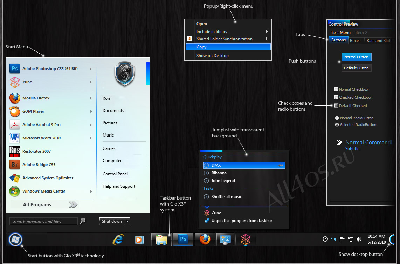Open Windows Media Player taskbar icon
The height and width of the screenshot is (264, 400).
coord(139,240)
